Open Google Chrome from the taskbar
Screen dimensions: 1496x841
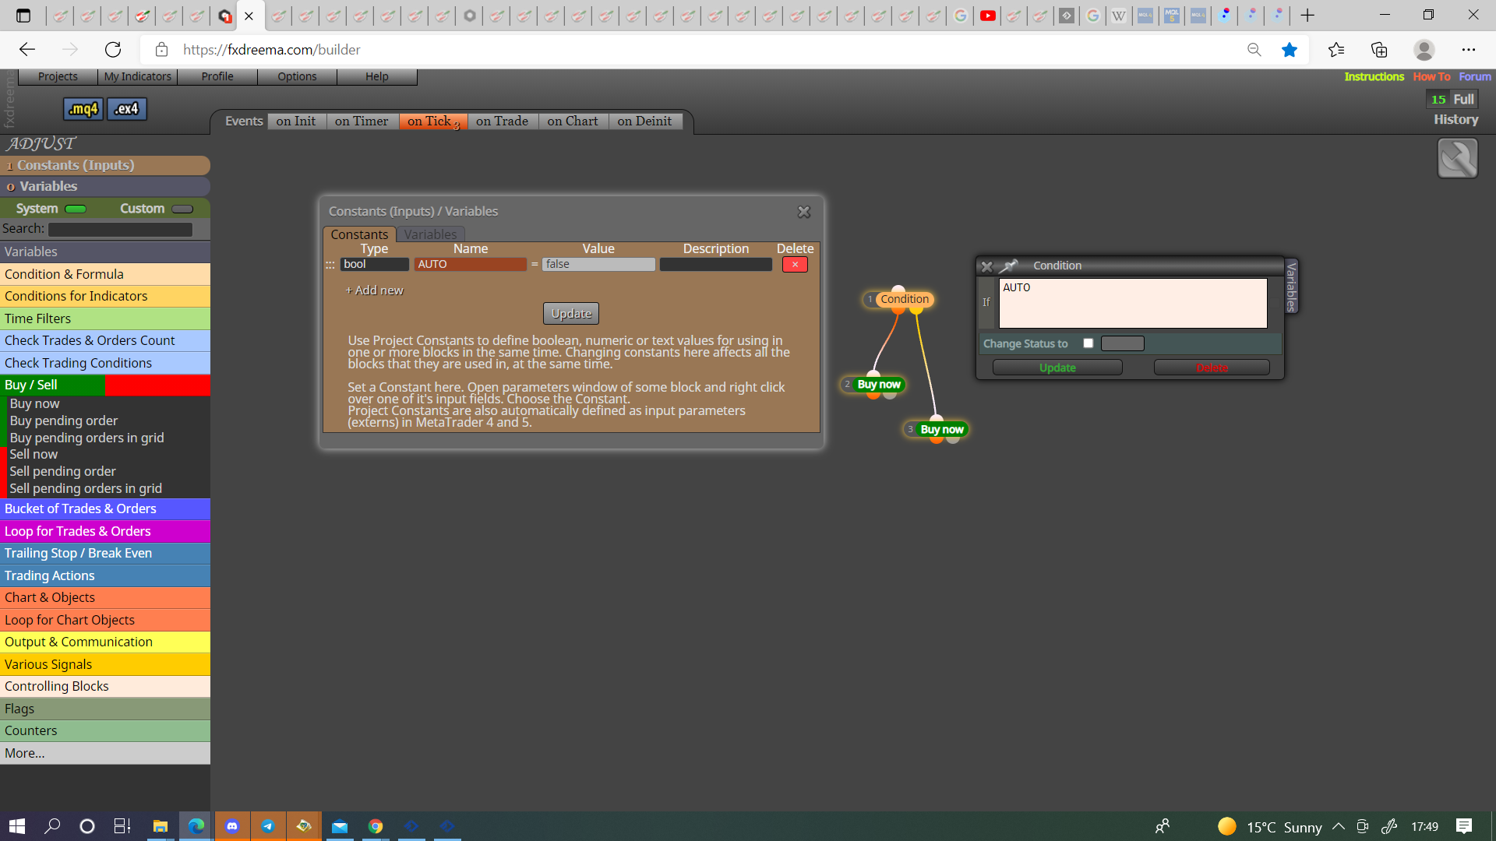[376, 826]
